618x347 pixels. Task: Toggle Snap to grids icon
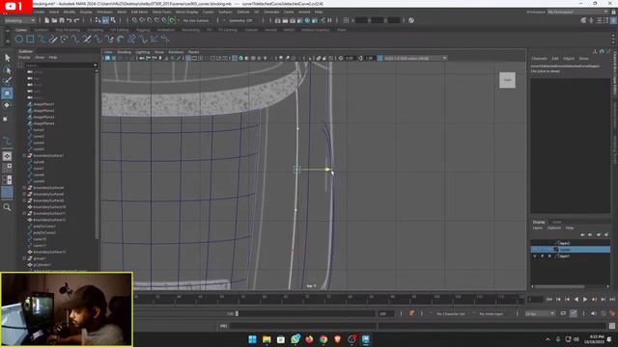[x=135, y=20]
